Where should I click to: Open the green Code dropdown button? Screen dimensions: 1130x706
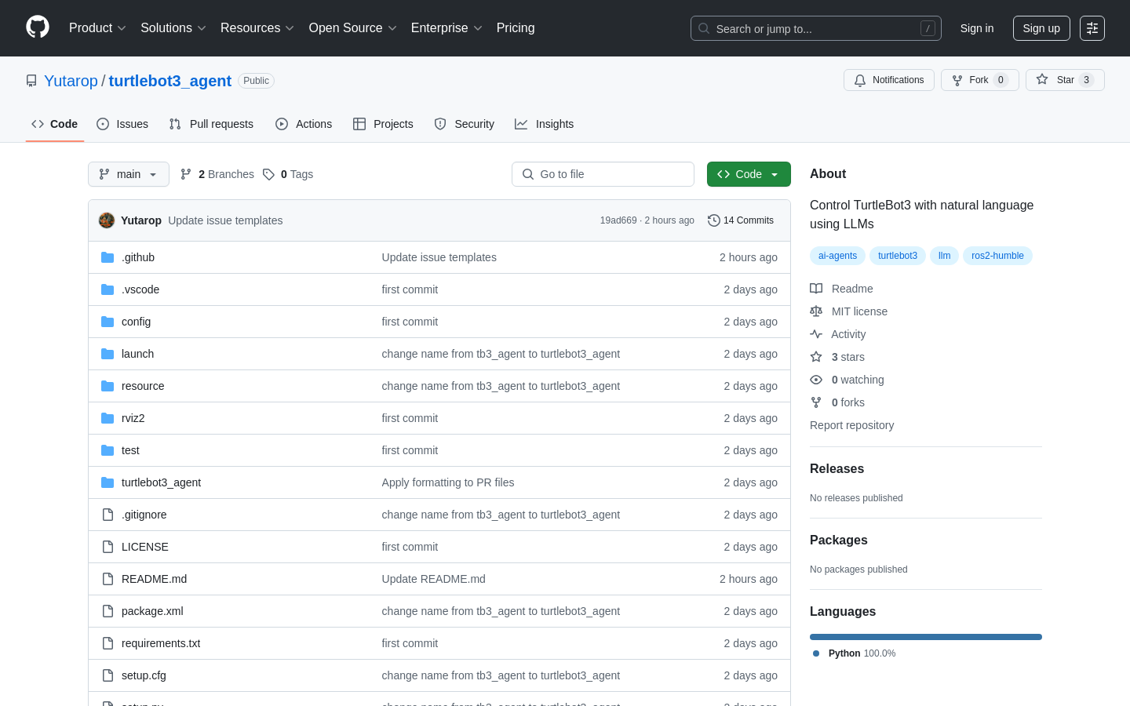(749, 174)
